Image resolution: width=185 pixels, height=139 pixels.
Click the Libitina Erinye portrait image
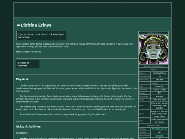coord(153,49)
